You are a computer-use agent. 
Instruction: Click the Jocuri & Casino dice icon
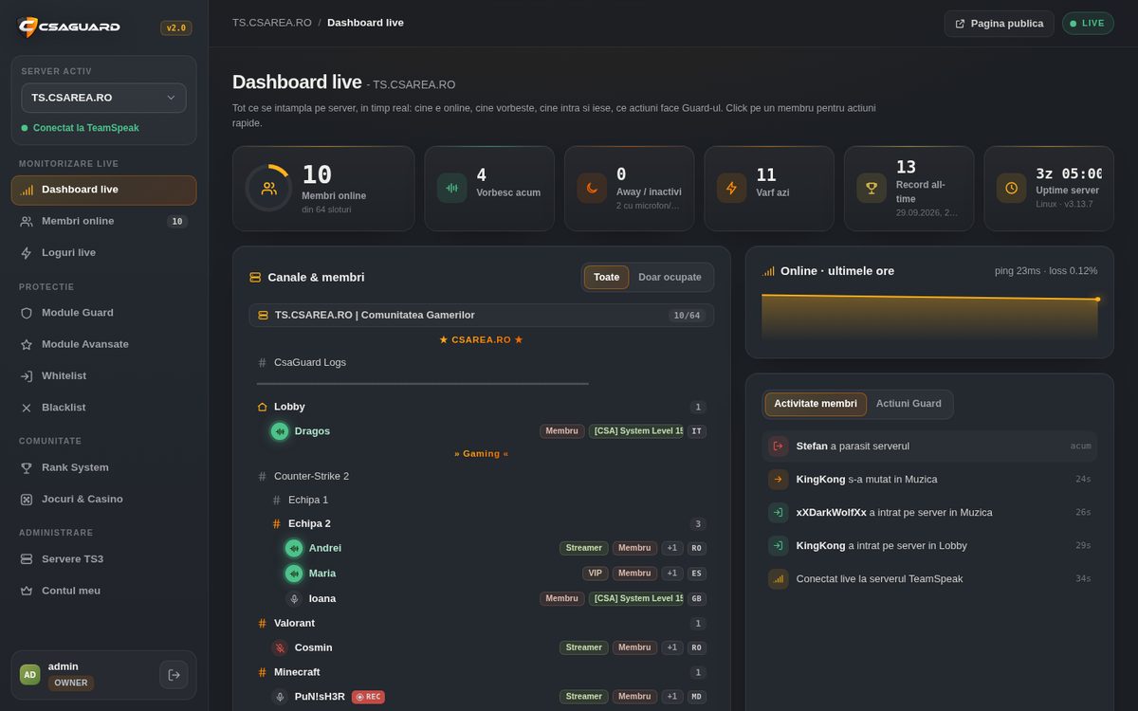27,500
